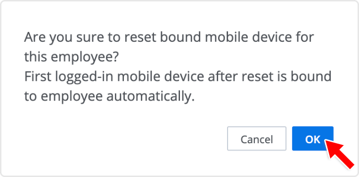Click the word 'employee' in the last line
This screenshot has height=177, width=359.
[72, 98]
